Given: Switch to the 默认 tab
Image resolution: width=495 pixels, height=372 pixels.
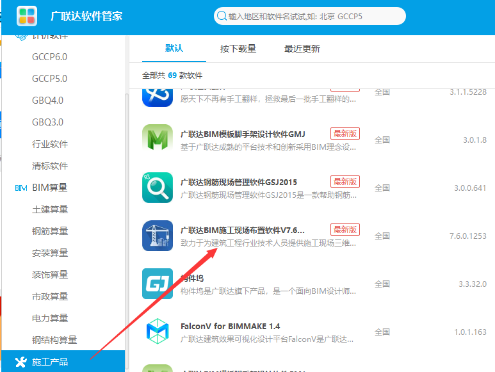Looking at the screenshot, I should 174,48.
